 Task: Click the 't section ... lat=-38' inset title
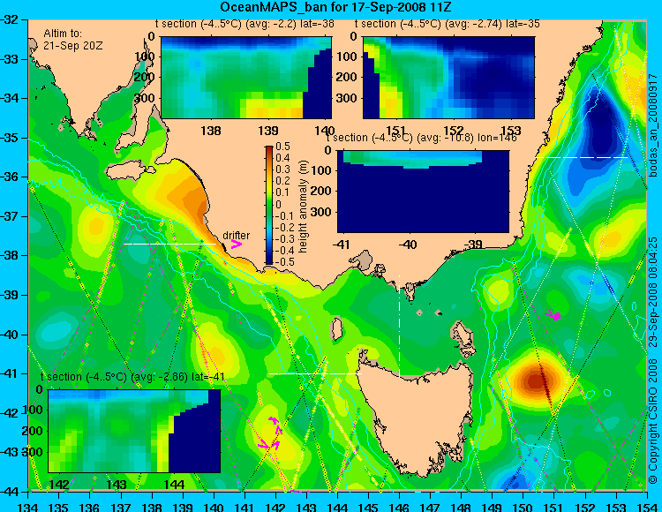(x=244, y=24)
